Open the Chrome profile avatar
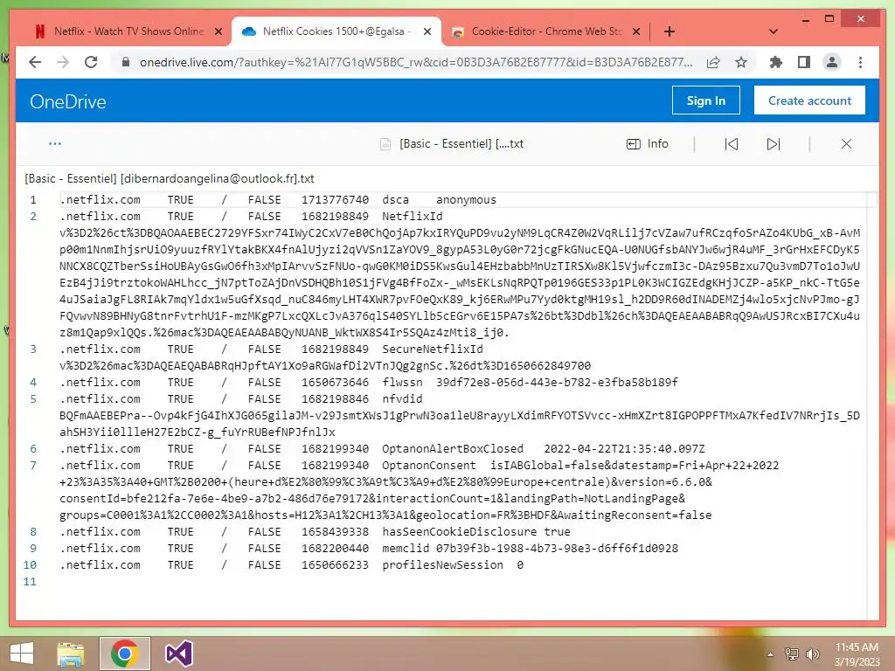 pyautogui.click(x=832, y=62)
